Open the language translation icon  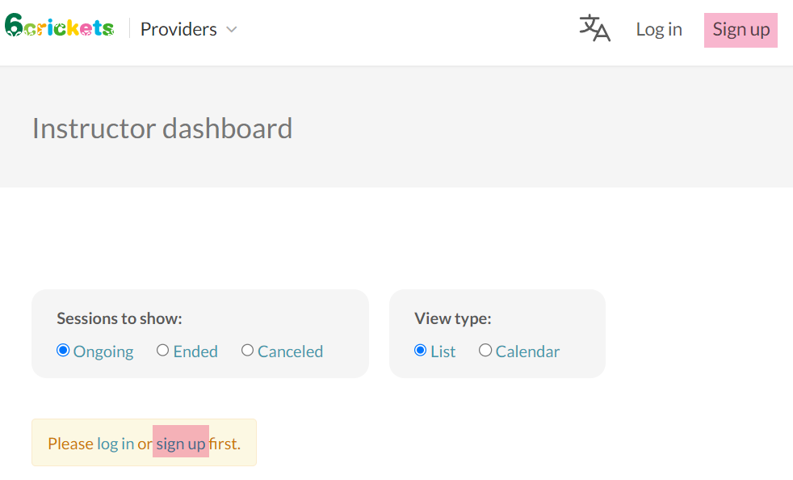(x=594, y=28)
